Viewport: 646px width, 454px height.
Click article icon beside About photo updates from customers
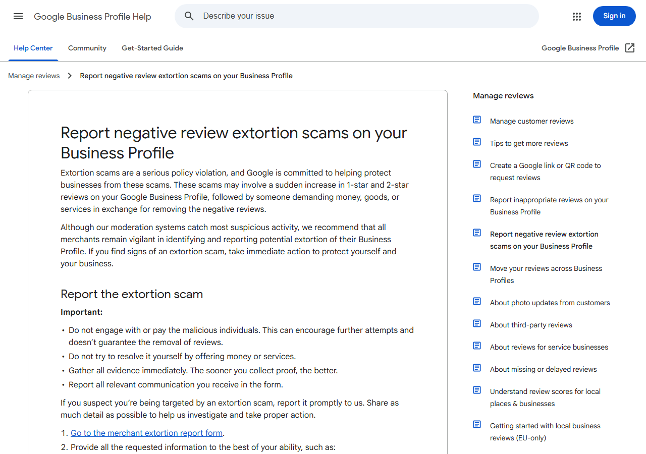(477, 301)
